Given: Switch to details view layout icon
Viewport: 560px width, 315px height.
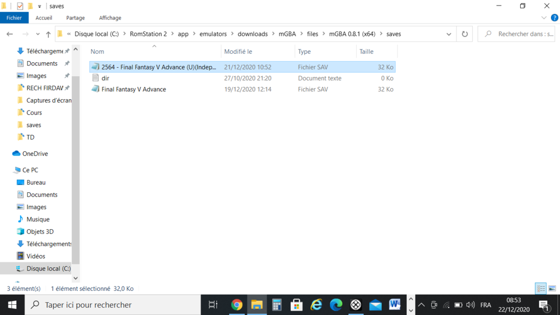Looking at the screenshot, I should point(541,289).
